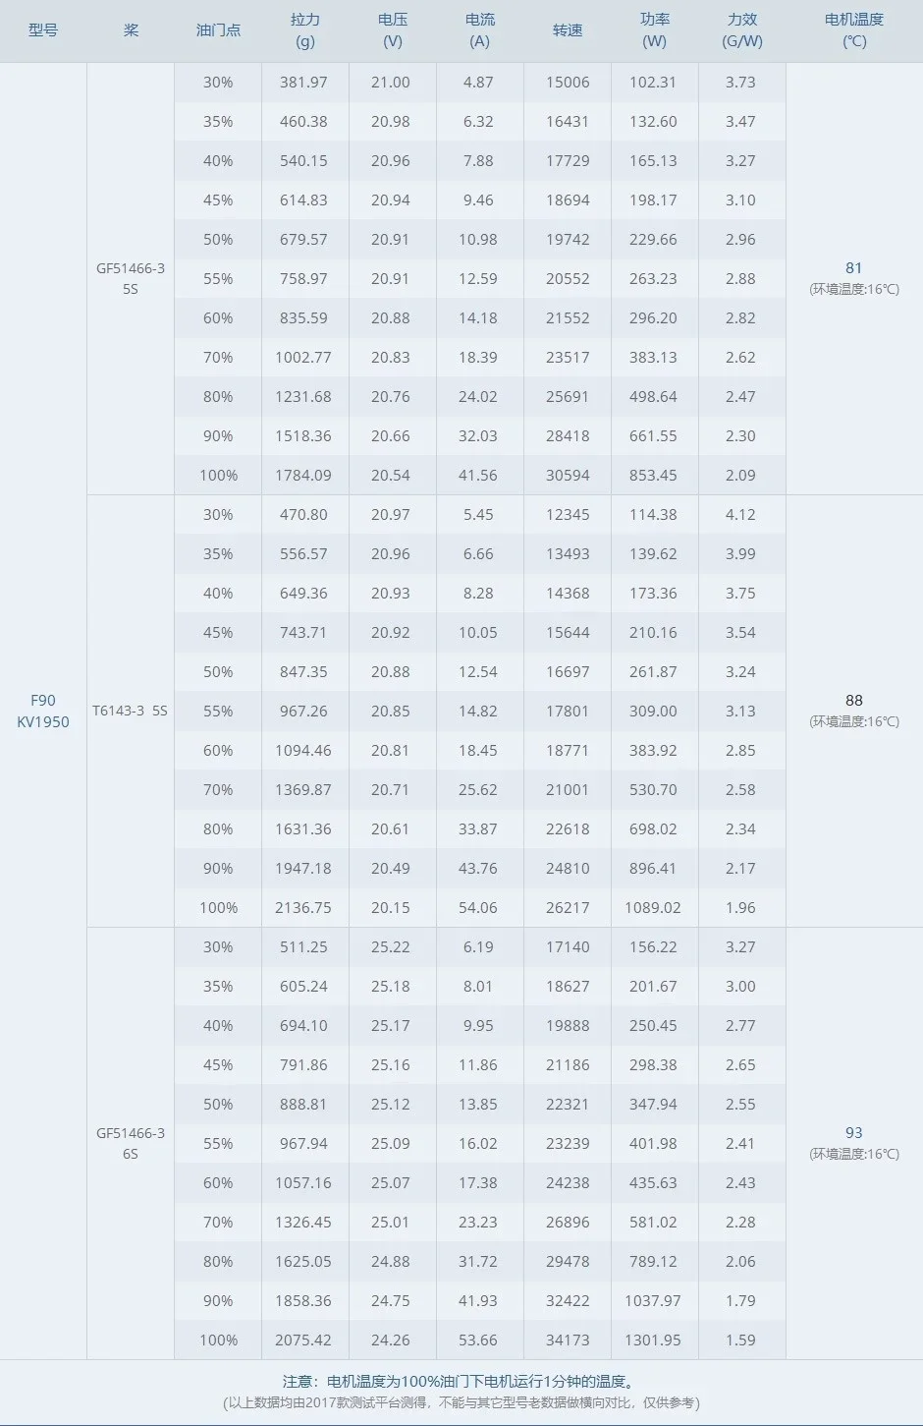Select the 转速 column header
This screenshot has width=923, height=1426.
pyautogui.click(x=568, y=30)
